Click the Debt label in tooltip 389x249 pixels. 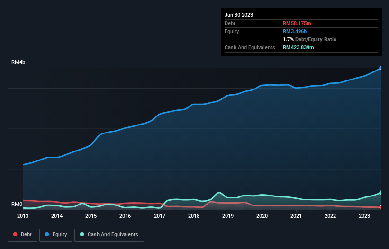(x=230, y=23)
